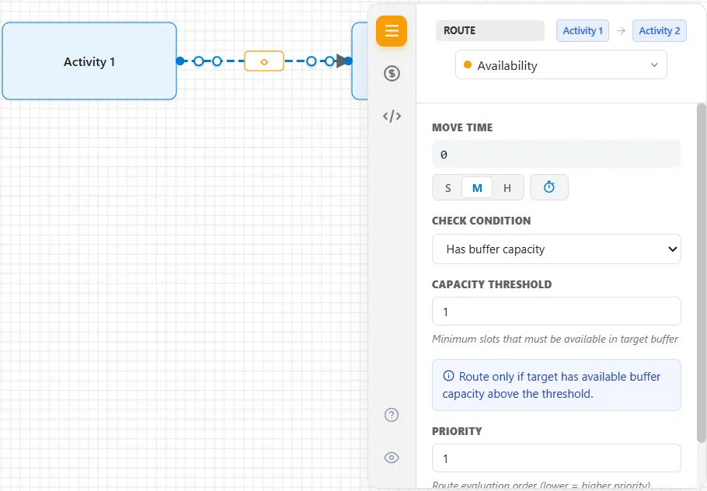
Task: Click the CAPACITY THRESHOLD label
Action: click(492, 284)
